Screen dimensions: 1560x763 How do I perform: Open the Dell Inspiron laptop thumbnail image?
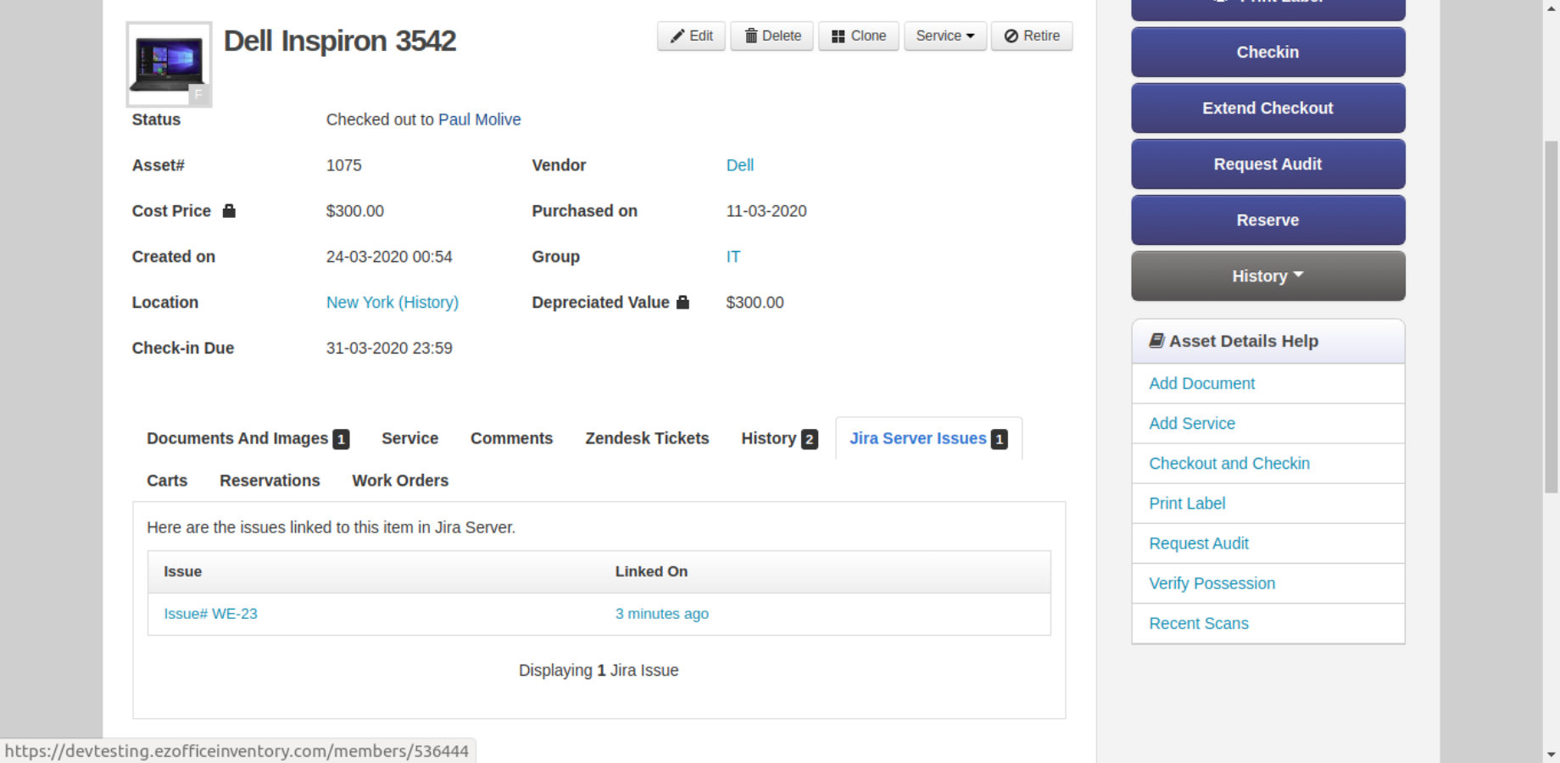point(169,64)
